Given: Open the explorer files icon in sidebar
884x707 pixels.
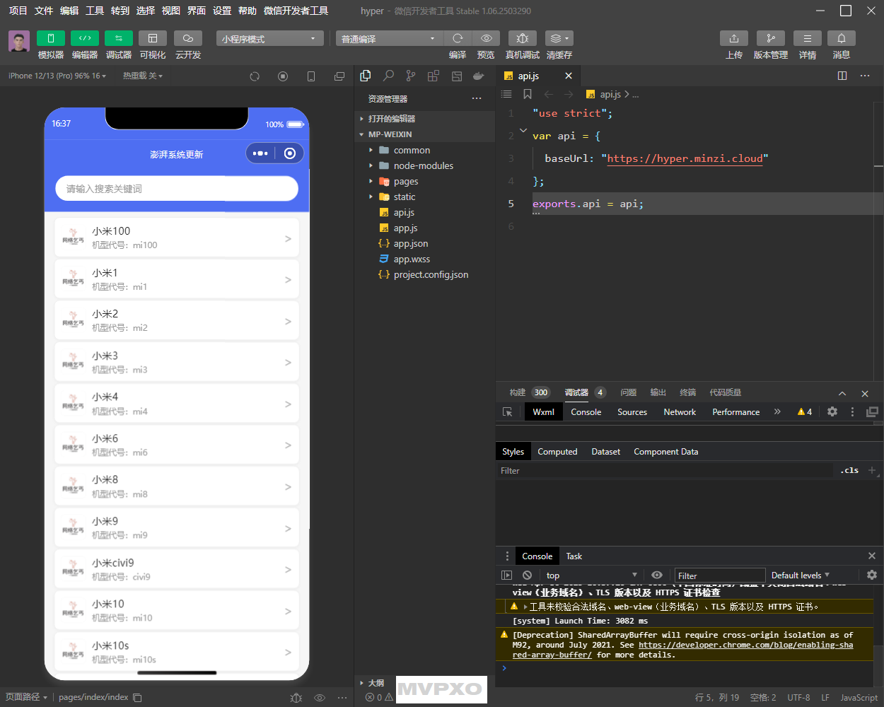Looking at the screenshot, I should pos(366,76).
